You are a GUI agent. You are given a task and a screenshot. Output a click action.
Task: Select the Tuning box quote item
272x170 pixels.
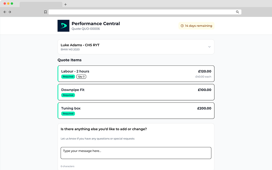136,111
